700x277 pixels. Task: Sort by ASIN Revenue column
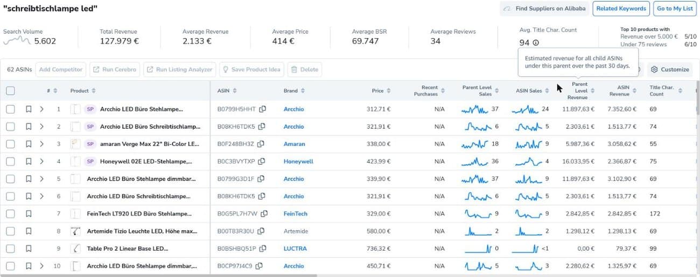[x=635, y=91]
